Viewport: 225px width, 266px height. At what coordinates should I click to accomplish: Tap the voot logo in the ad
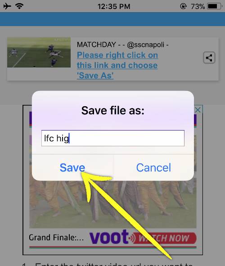[109, 237]
